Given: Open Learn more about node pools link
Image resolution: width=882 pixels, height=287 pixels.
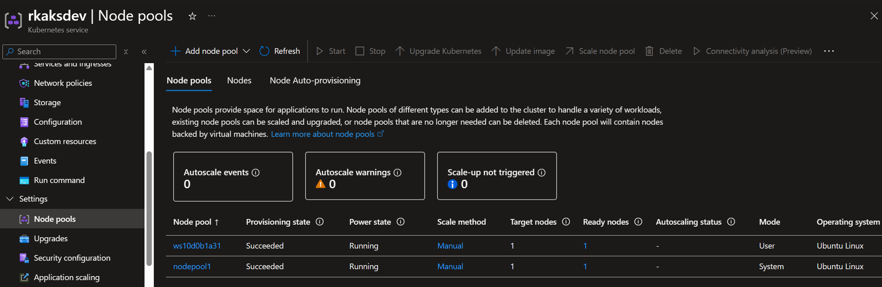Looking at the screenshot, I should pyautogui.click(x=323, y=134).
